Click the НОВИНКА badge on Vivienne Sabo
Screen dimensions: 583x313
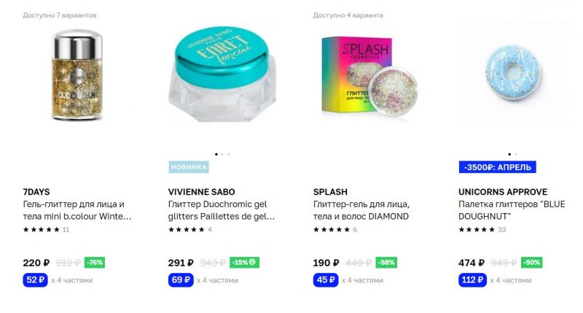click(x=189, y=167)
